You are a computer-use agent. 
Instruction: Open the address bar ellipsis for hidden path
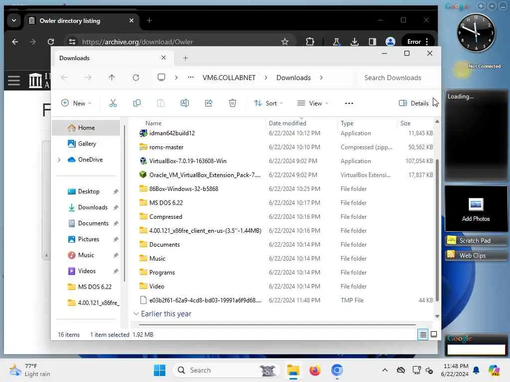point(191,77)
